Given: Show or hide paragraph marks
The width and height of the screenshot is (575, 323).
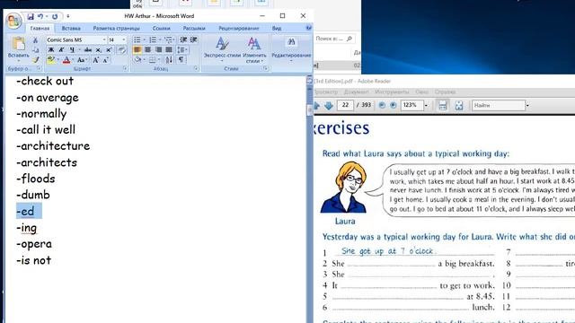Looking at the screenshot, I should pyautogui.click(x=181, y=60).
